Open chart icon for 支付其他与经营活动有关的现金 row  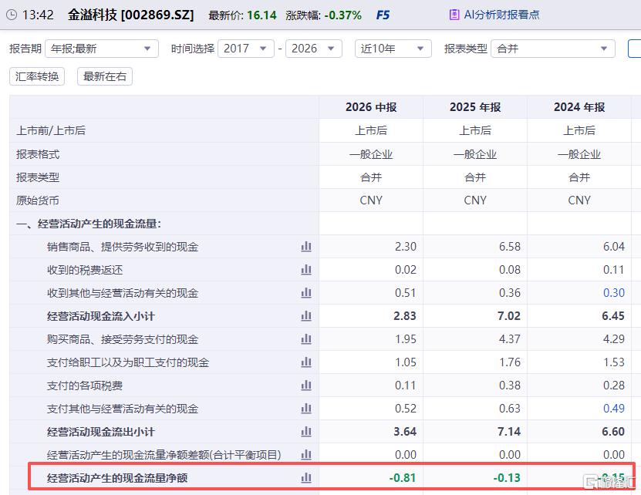tap(306, 409)
